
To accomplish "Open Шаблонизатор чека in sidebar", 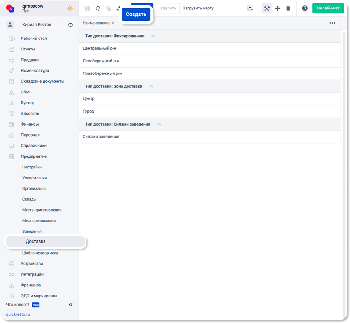I will pos(40,253).
